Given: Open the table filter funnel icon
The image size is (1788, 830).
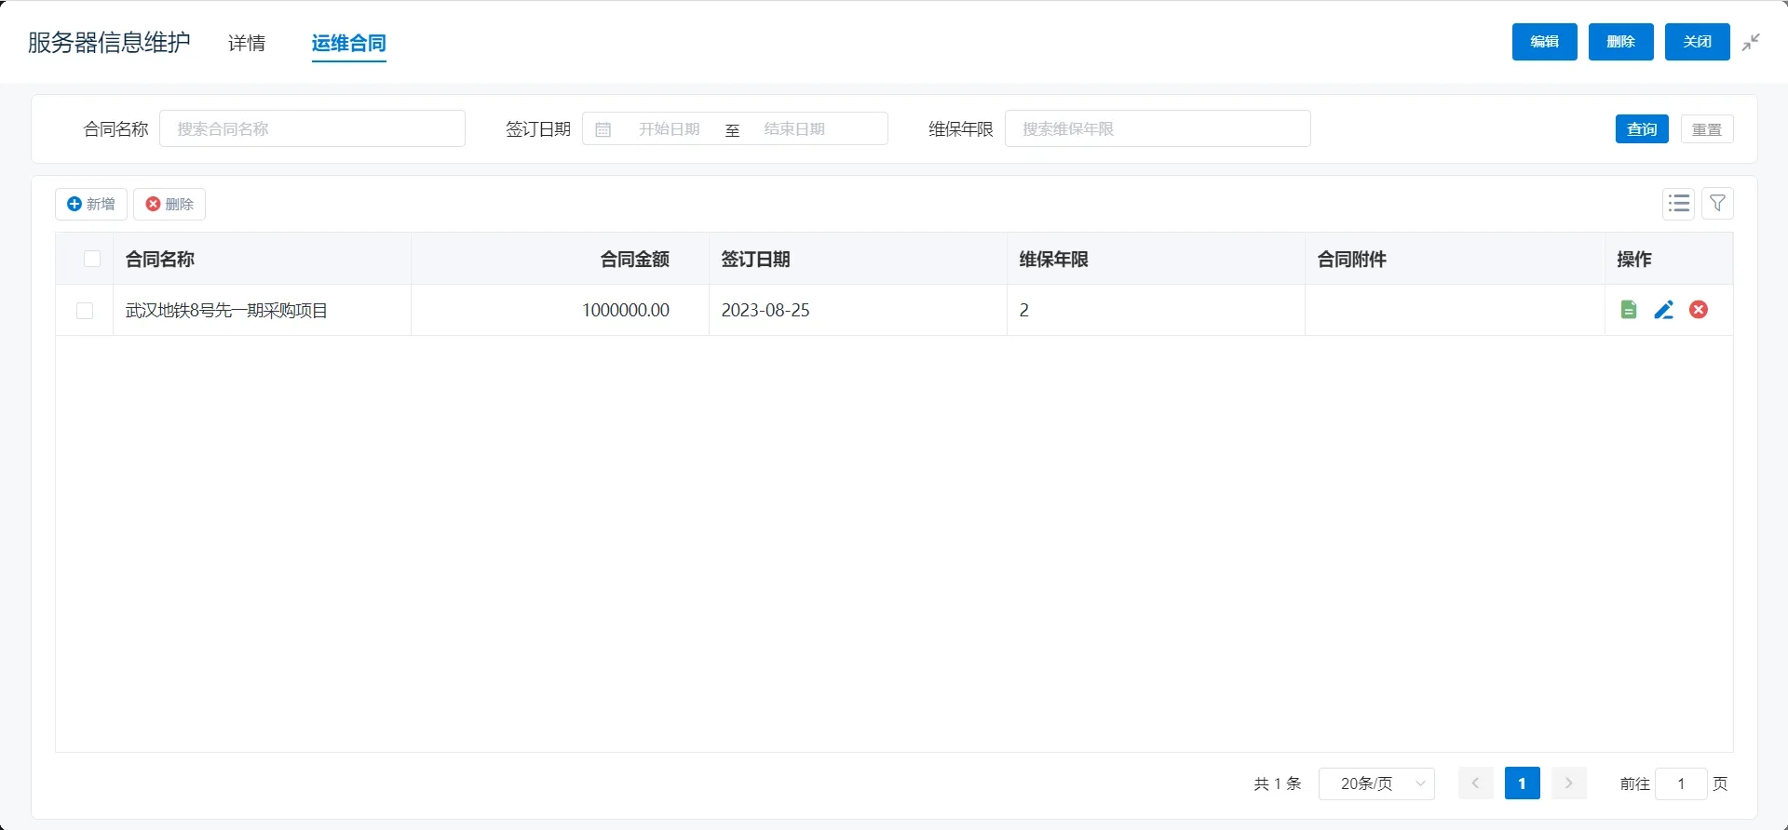Looking at the screenshot, I should click(x=1717, y=204).
